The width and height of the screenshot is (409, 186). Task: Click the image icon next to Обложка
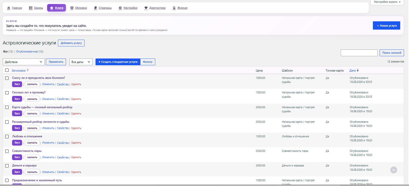(x=72, y=8)
